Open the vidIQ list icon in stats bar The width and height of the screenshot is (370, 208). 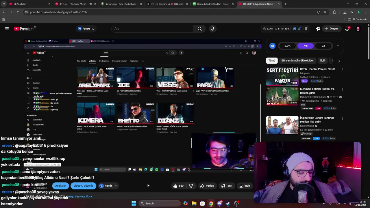300,29
